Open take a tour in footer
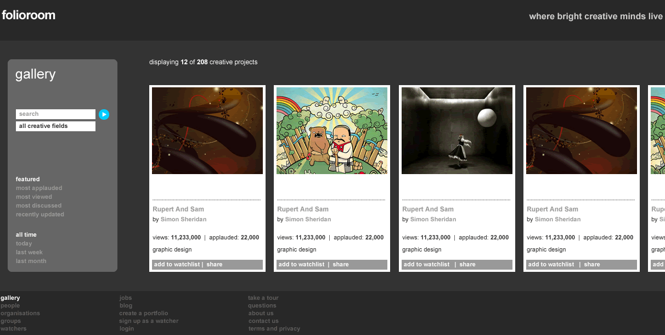The width and height of the screenshot is (665, 335). [263, 298]
